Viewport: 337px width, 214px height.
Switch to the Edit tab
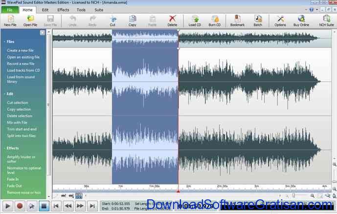[x=45, y=10]
